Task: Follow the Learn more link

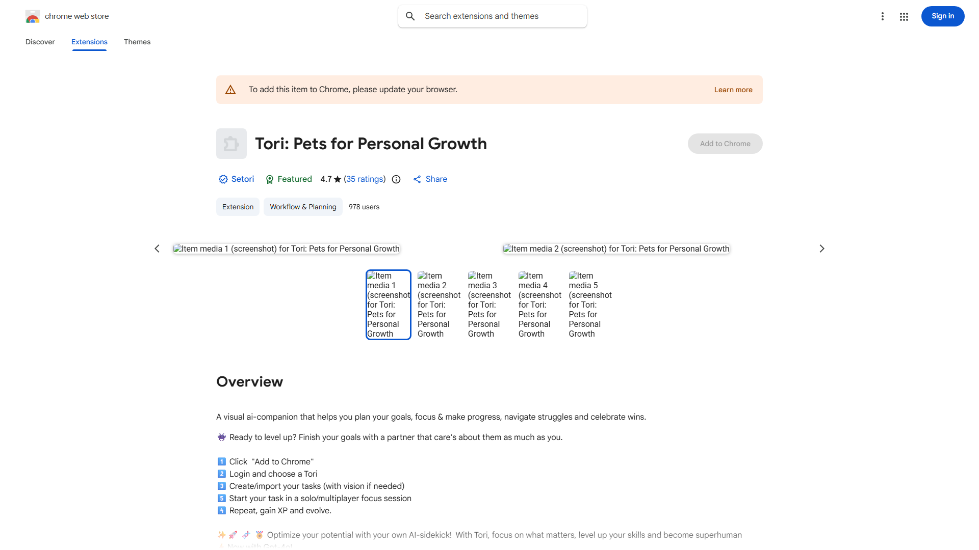Action: 733,90
